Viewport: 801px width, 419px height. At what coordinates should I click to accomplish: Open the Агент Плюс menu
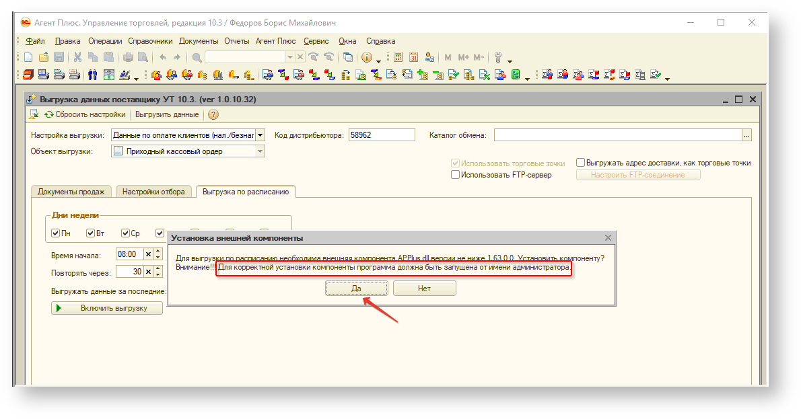(275, 41)
